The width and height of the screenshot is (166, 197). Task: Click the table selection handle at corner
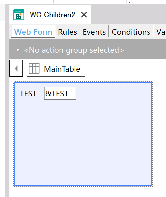(x=14, y=82)
